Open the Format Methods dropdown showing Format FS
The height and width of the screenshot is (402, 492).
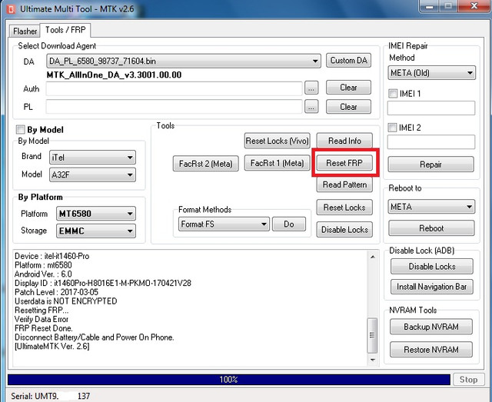point(224,224)
